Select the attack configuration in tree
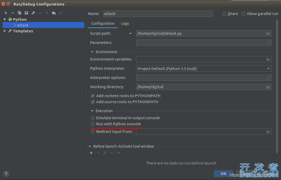 point(43,25)
